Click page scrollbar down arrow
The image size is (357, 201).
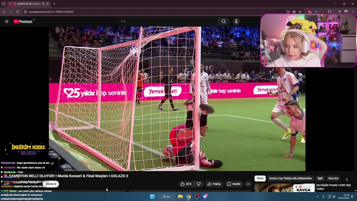click(355, 191)
